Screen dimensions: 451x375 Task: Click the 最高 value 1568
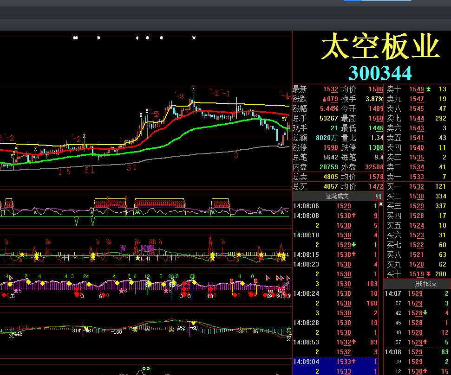376,118
